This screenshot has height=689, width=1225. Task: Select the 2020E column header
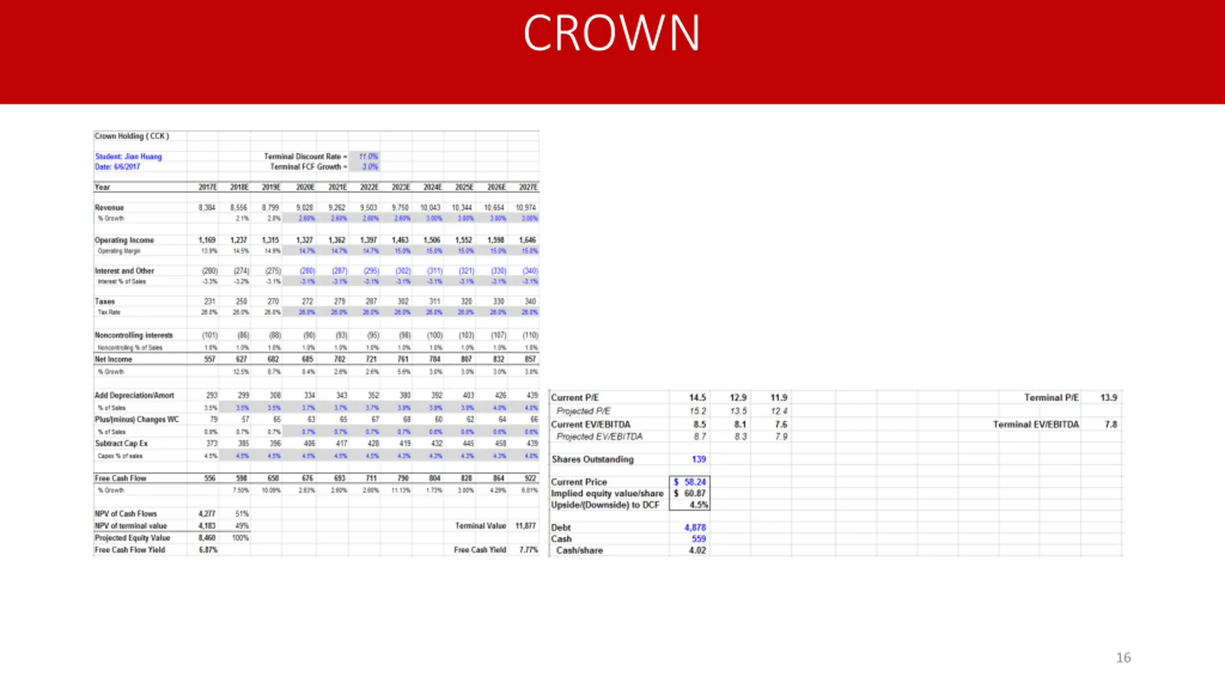[305, 187]
